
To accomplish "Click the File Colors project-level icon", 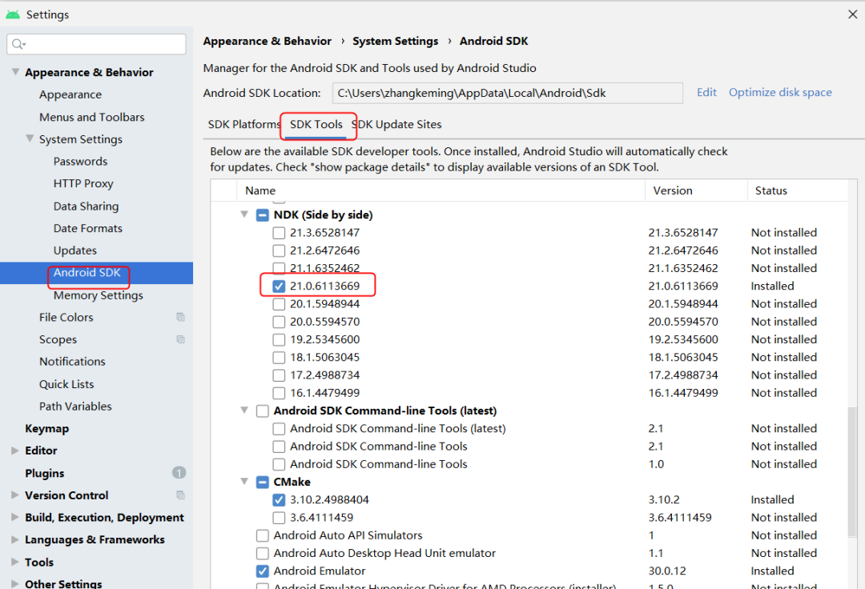I will coord(180,317).
